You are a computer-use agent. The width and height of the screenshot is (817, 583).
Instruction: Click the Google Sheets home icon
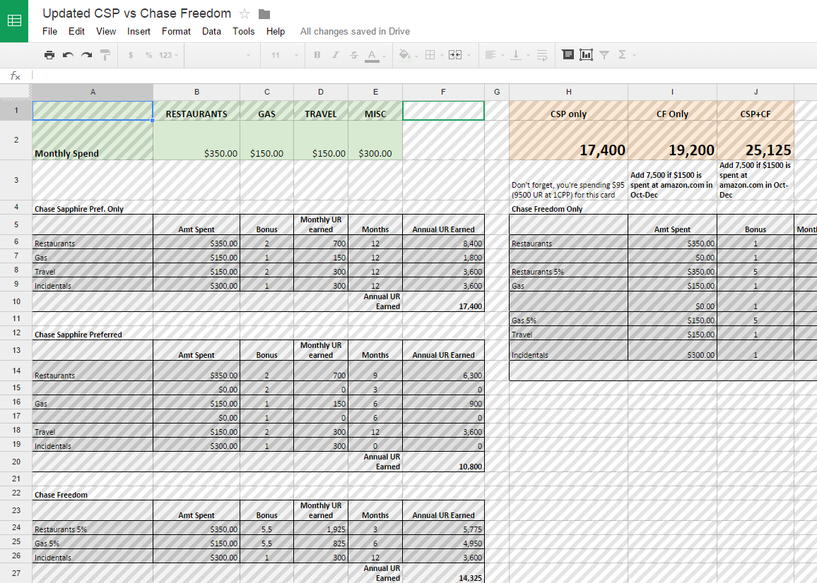pyautogui.click(x=14, y=21)
